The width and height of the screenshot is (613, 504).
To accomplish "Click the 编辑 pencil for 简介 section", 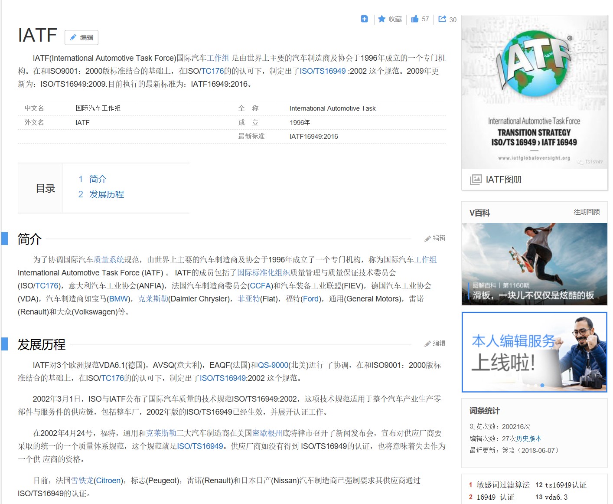I will coord(435,238).
